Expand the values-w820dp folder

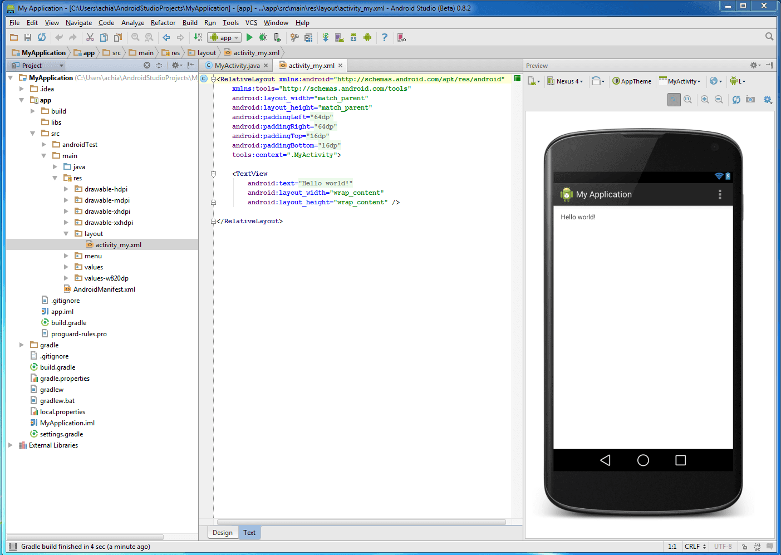click(66, 278)
